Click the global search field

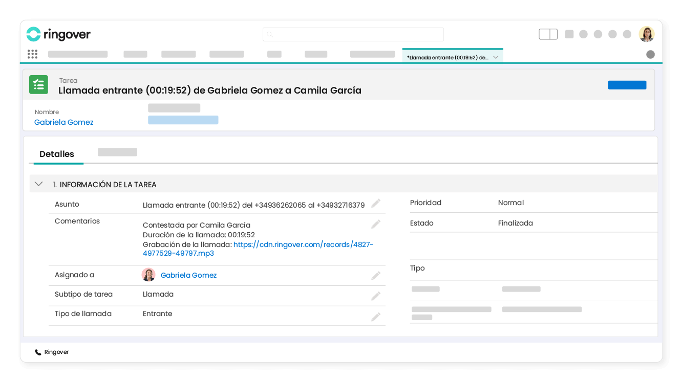[x=353, y=34]
